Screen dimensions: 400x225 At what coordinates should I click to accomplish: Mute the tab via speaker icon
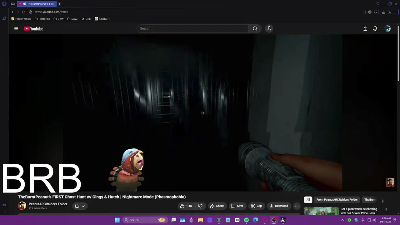(x=25, y=4)
